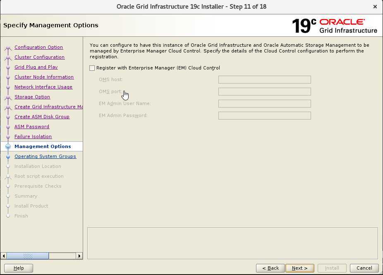Go back to Failure Isolation step
The width and height of the screenshot is (383, 275).
(33, 136)
